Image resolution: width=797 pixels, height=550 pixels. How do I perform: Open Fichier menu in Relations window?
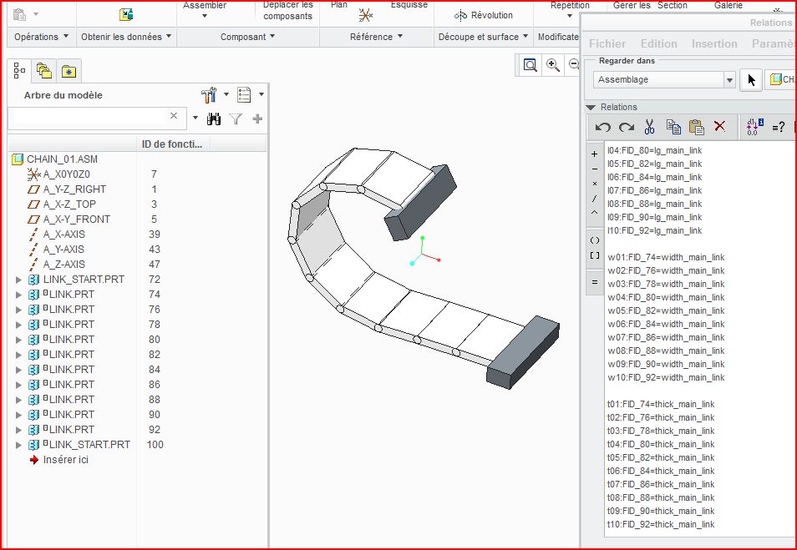pos(607,43)
